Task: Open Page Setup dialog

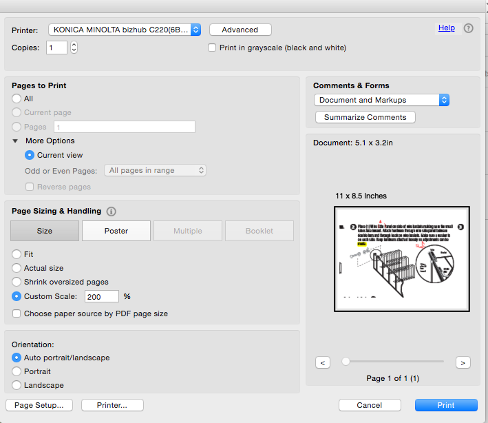Action: click(39, 405)
